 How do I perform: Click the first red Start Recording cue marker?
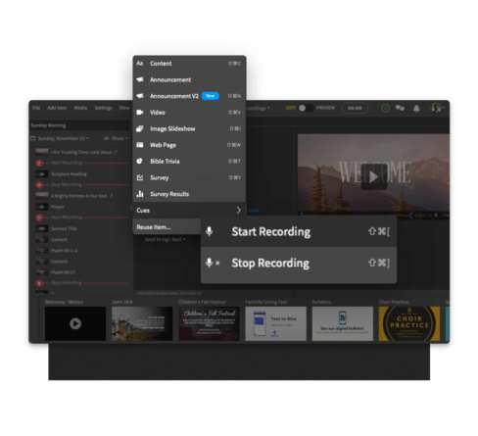[39, 163]
